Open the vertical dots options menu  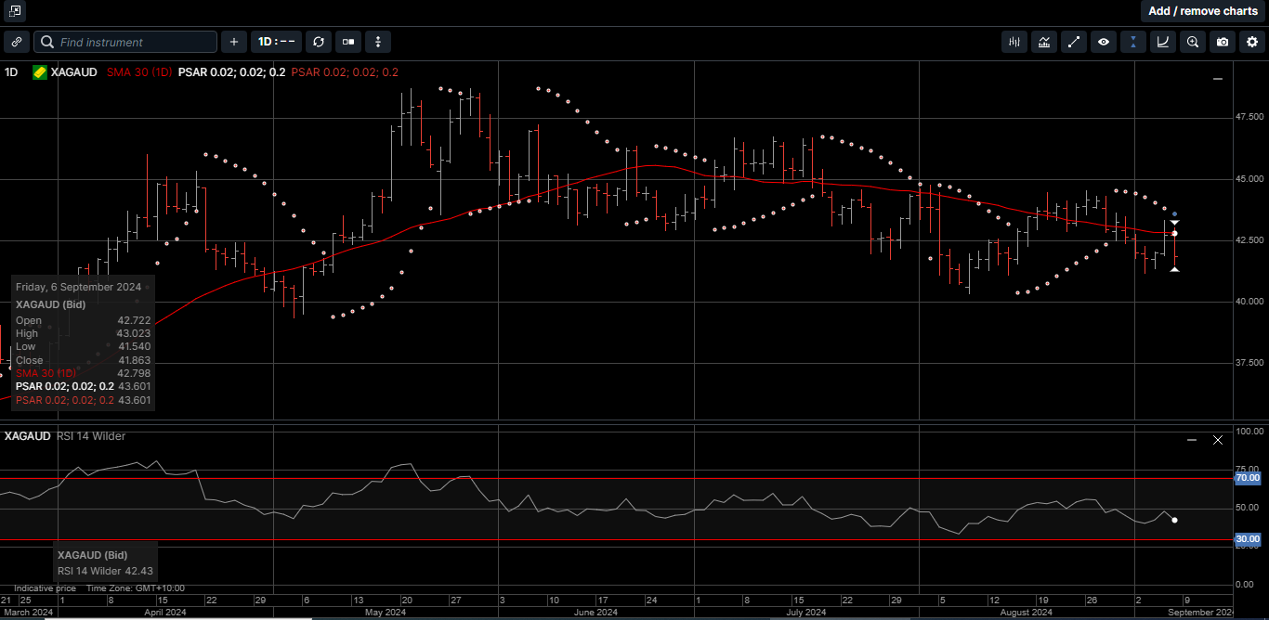pyautogui.click(x=378, y=42)
